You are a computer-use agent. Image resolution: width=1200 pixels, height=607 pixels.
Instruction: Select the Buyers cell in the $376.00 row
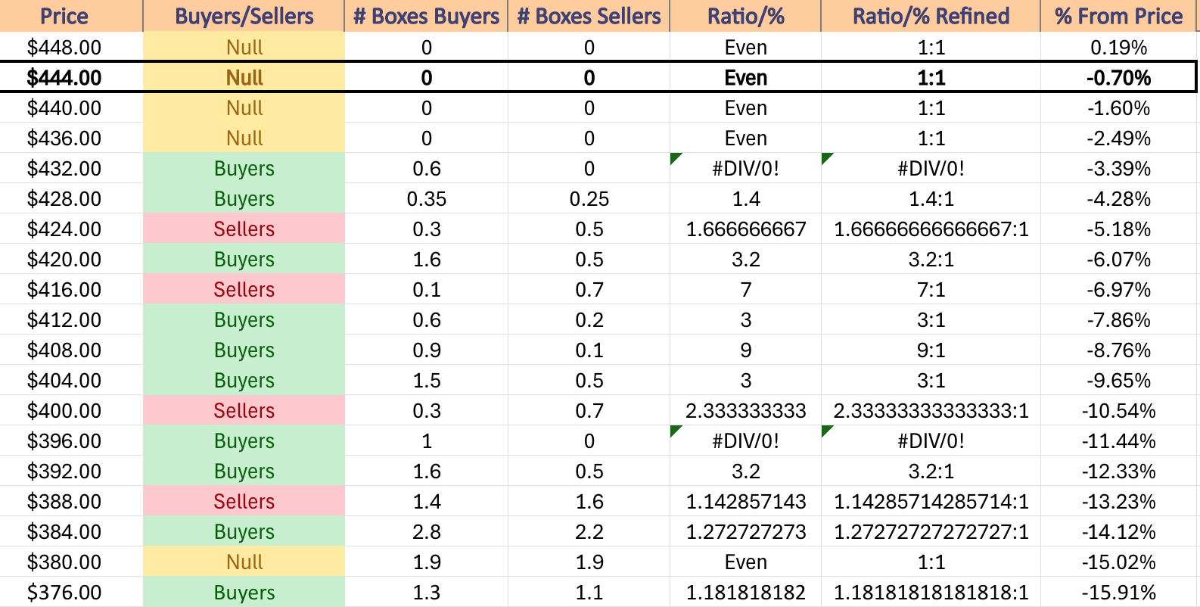(244, 592)
